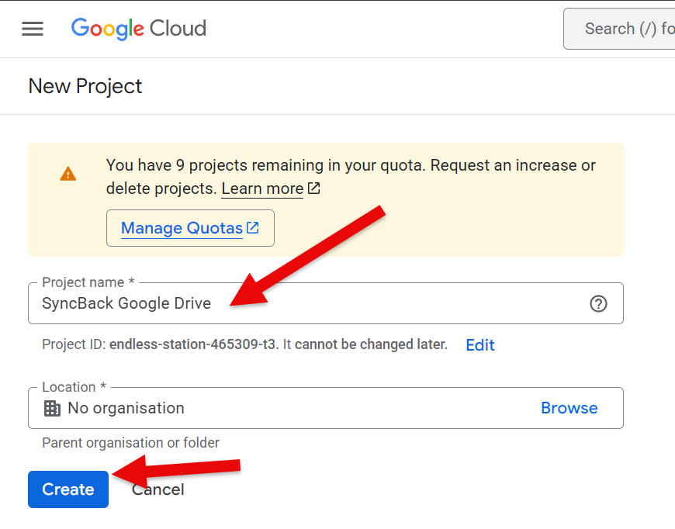Click the organisation building icon
The image size is (675, 529).
[52, 408]
